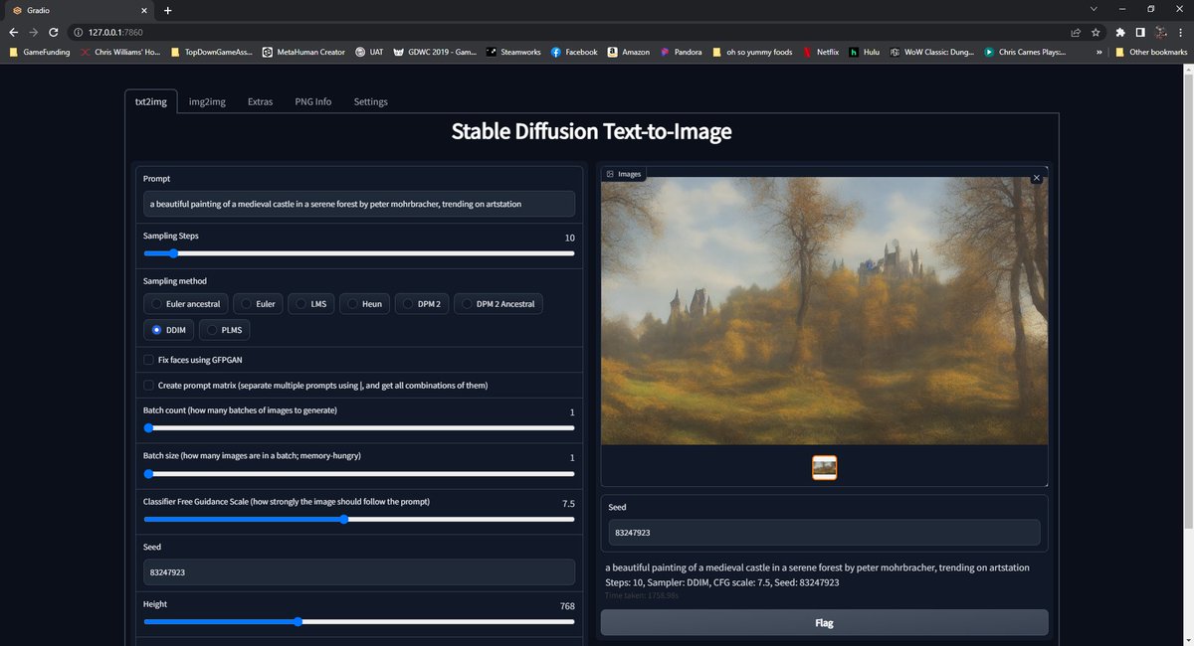The width and height of the screenshot is (1194, 646).
Task: Expand the Other bookmarks folder
Action: tap(1151, 52)
